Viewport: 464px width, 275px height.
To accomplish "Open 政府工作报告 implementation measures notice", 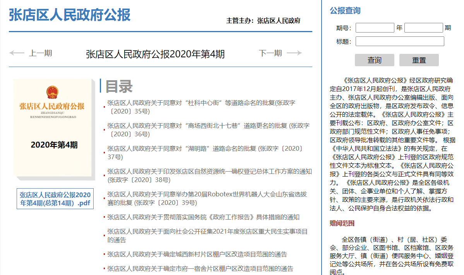I will point(203,217).
